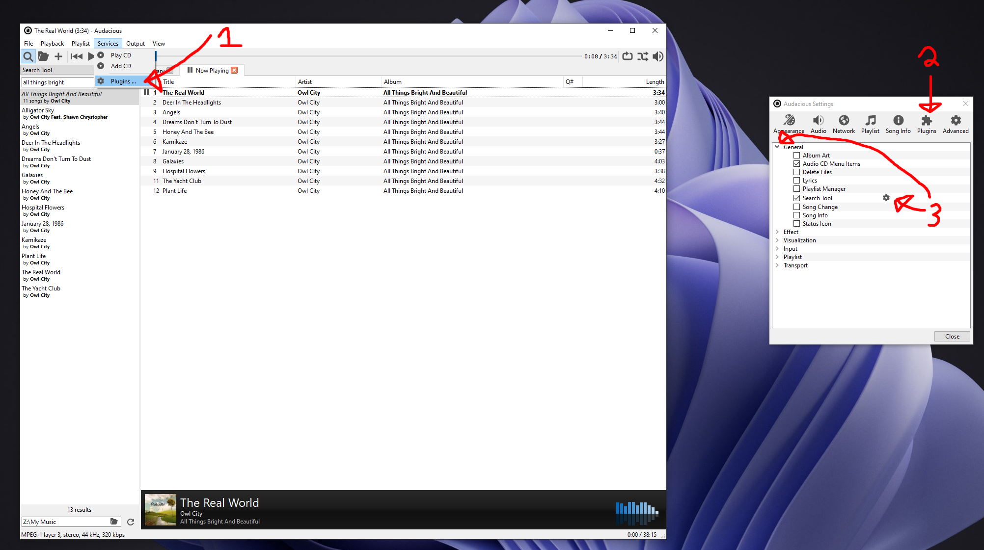Enable the Delete Files plugin
This screenshot has width=984, height=550.
coord(796,172)
